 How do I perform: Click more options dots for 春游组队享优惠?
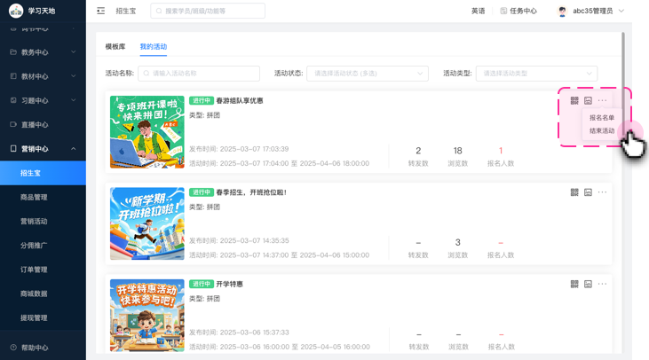[x=602, y=100]
